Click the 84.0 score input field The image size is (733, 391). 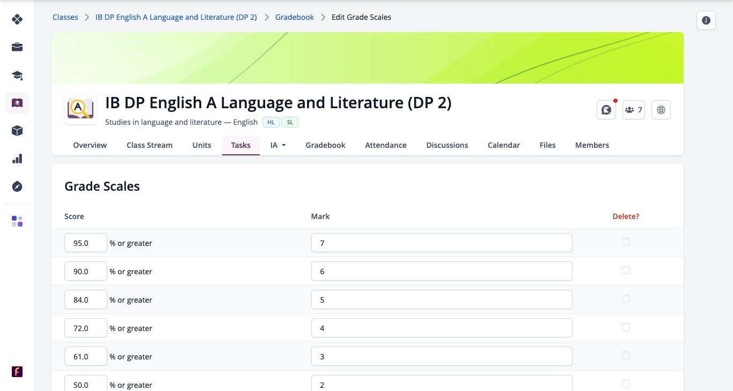click(x=86, y=299)
